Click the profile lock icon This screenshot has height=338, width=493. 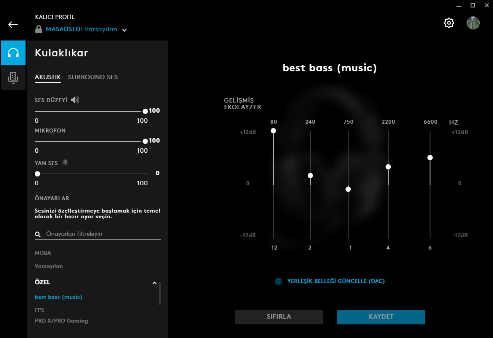pos(39,29)
